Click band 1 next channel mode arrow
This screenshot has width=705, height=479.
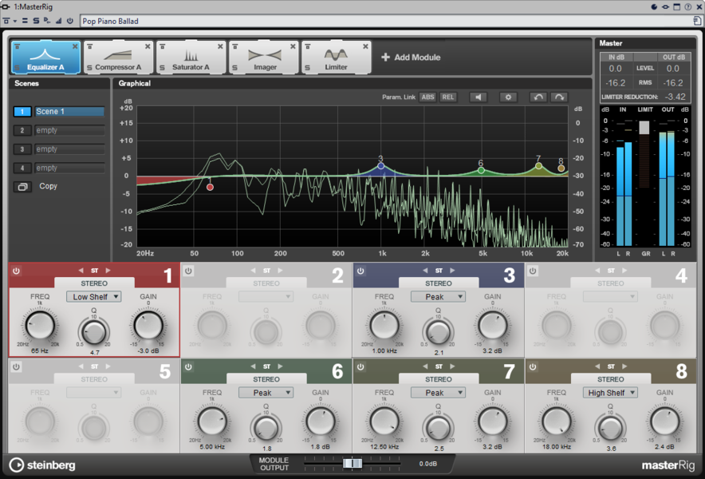[108, 271]
